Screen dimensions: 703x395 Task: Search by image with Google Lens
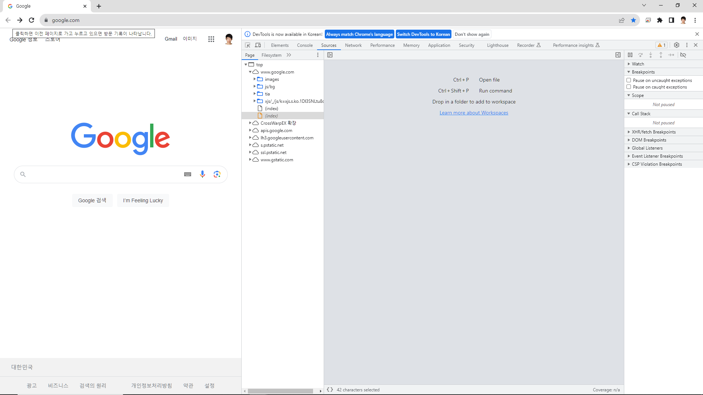(217, 174)
